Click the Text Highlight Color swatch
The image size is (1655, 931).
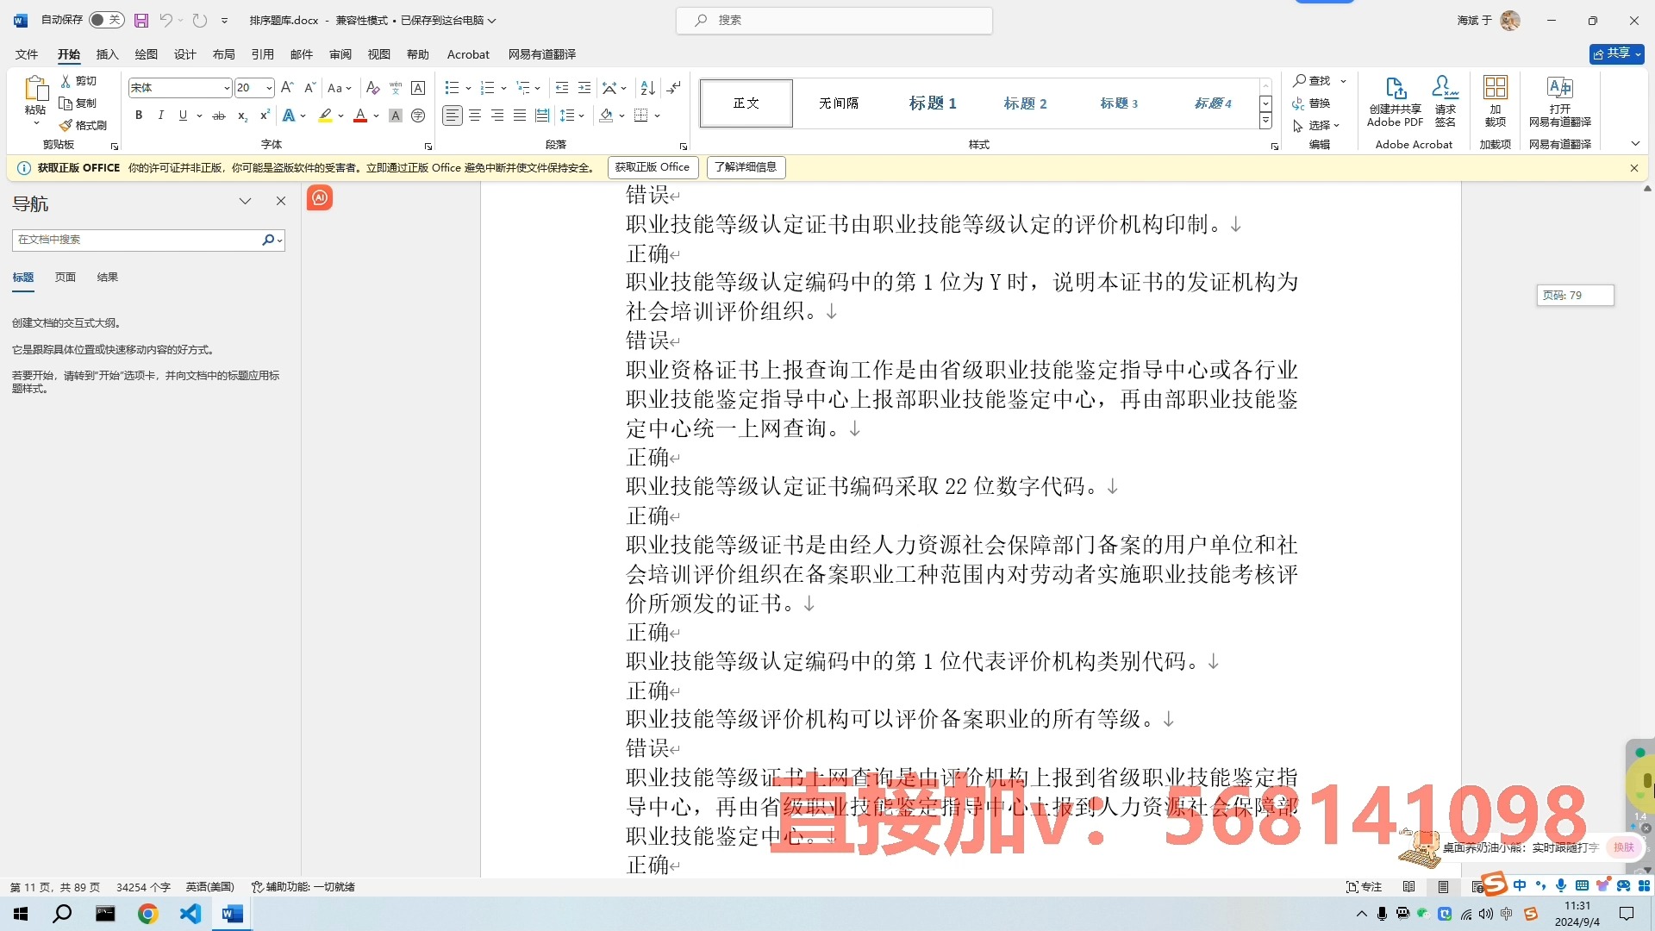point(324,115)
